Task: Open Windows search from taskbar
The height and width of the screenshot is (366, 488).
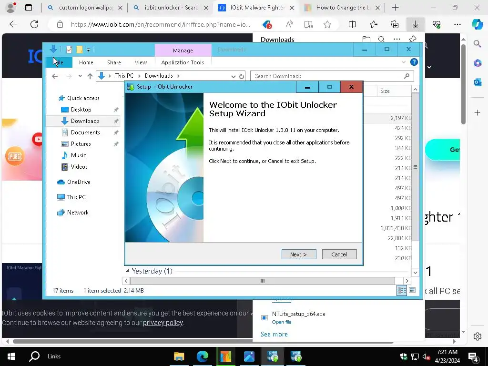Action: pos(34,356)
